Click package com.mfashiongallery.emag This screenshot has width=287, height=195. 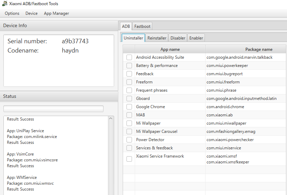tap(231, 131)
